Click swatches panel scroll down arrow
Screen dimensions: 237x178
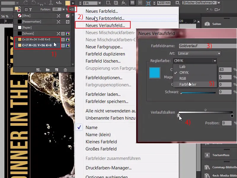pos(73,64)
